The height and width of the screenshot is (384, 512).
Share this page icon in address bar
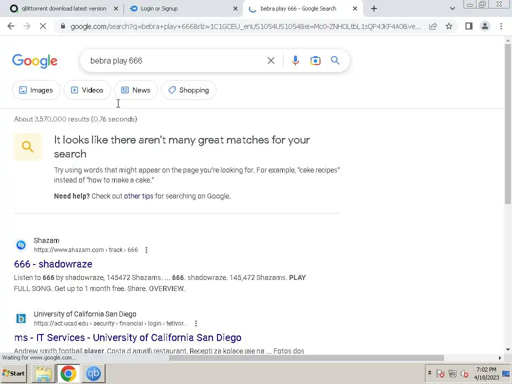[x=433, y=26]
